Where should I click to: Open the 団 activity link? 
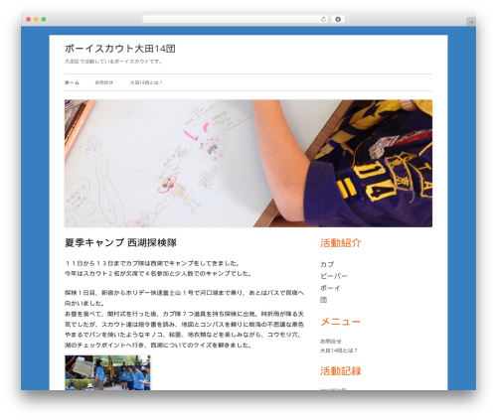(324, 300)
